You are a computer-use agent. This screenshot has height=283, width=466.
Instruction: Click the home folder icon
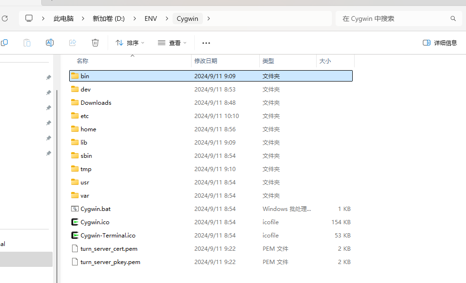[75, 129]
